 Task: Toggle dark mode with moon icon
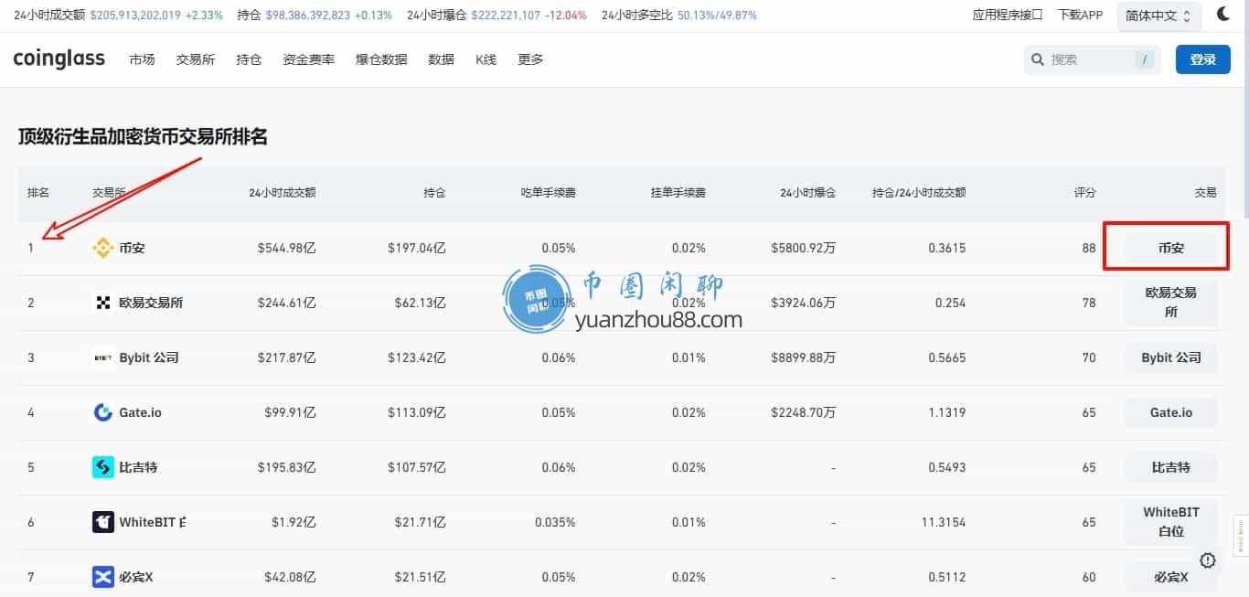coord(1223,15)
